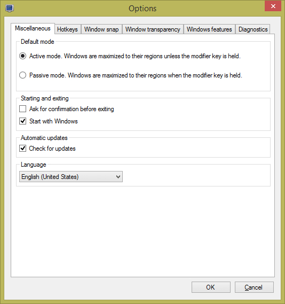Select the Active mode radio button
The height and width of the screenshot is (304, 285).
pyautogui.click(x=22, y=56)
